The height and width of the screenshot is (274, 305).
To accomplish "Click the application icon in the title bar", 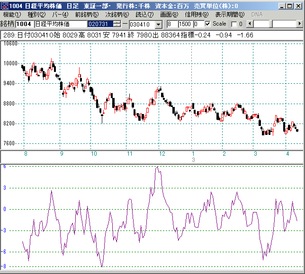I will [x=4, y=5].
